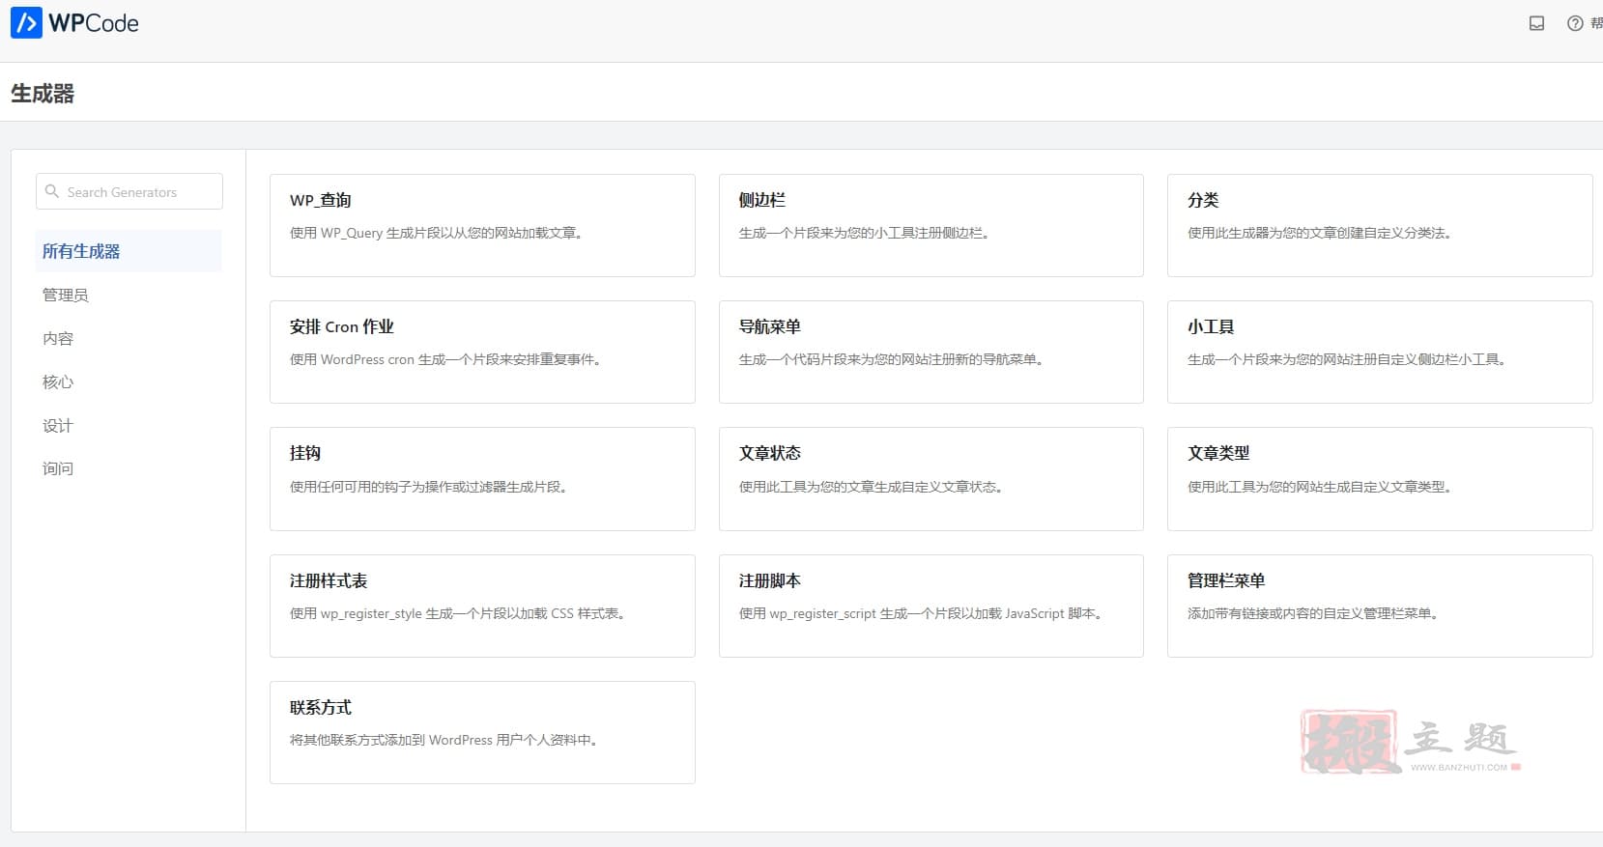Screen dimensions: 1603x847
Task: Click the 生成器 page heading
Action: tap(43, 94)
